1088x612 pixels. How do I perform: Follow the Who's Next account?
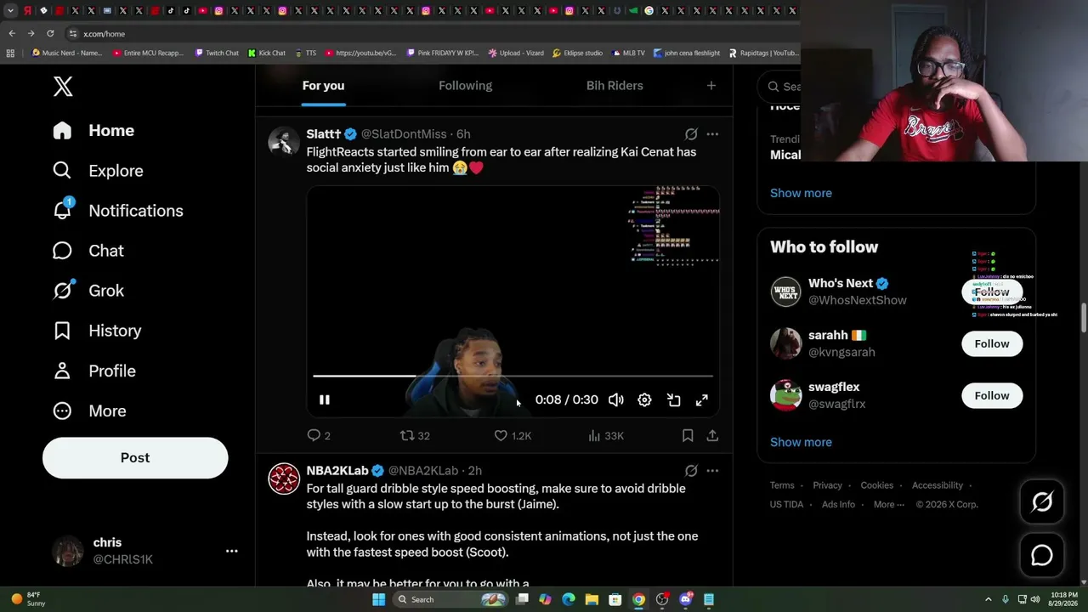point(992,292)
